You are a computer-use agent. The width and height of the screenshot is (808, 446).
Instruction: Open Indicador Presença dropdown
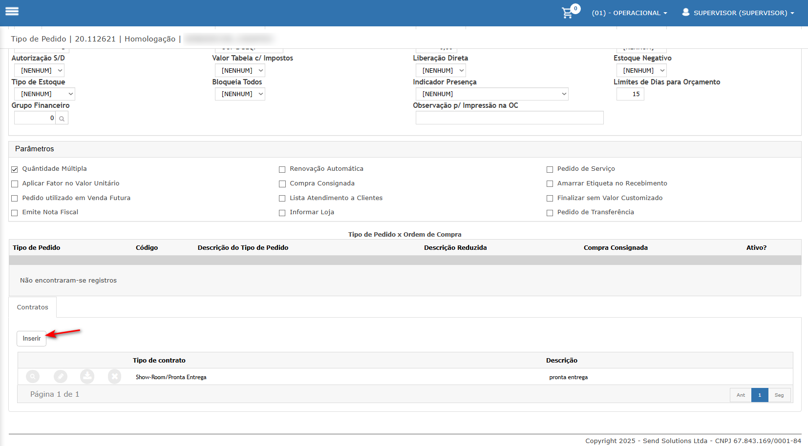coord(492,94)
